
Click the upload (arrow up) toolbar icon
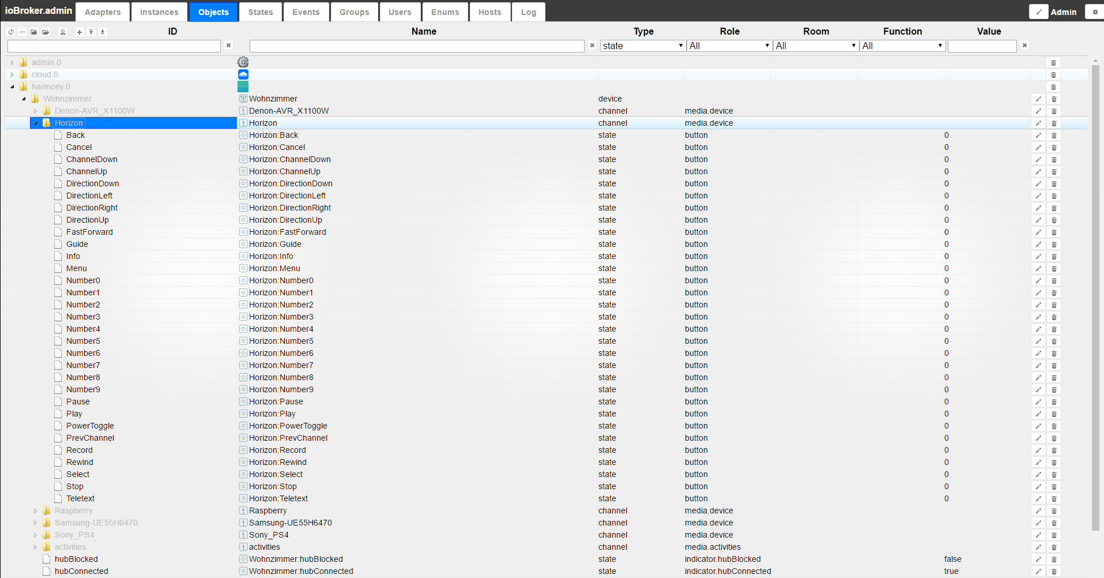click(x=91, y=32)
